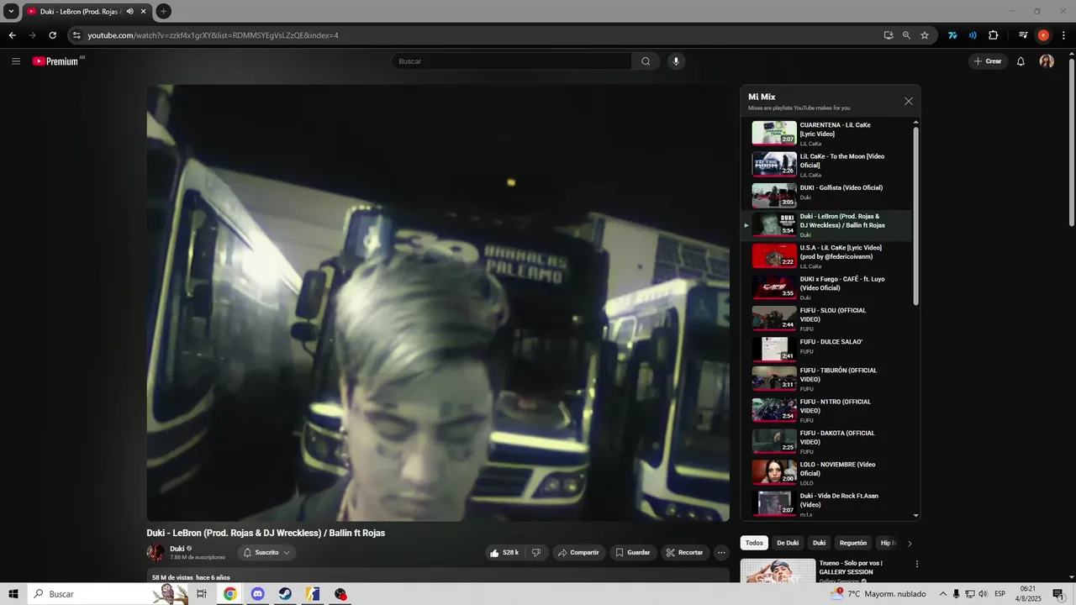This screenshot has height=605, width=1076.
Task: Select the Todos filter chip
Action: point(754,543)
